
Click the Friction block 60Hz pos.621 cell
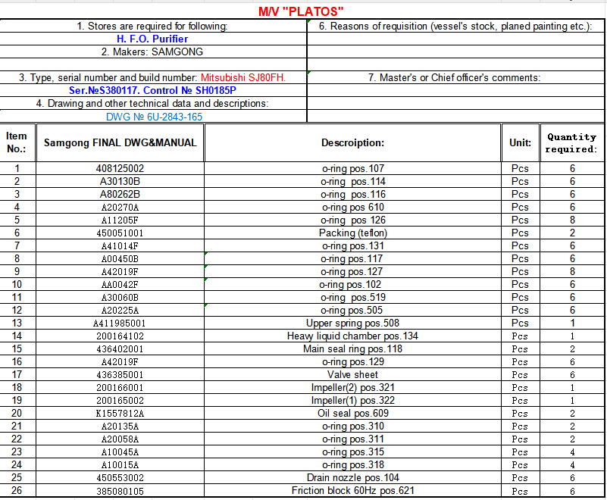point(352,490)
